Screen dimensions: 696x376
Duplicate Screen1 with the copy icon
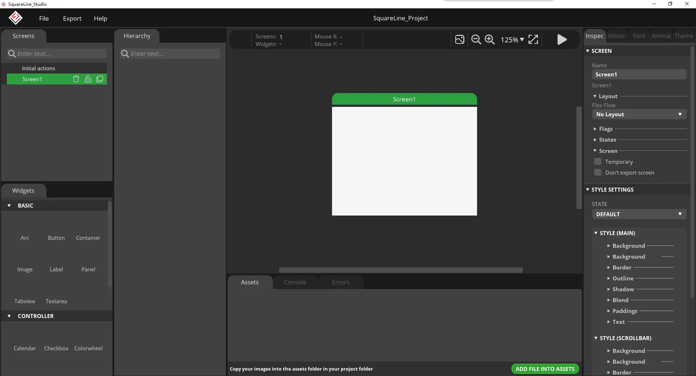pos(100,79)
